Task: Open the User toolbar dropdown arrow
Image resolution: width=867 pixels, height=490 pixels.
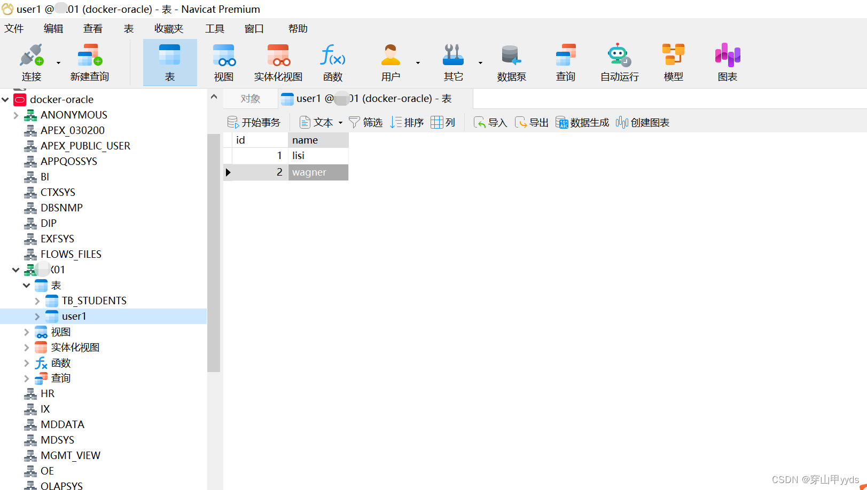Action: point(418,63)
